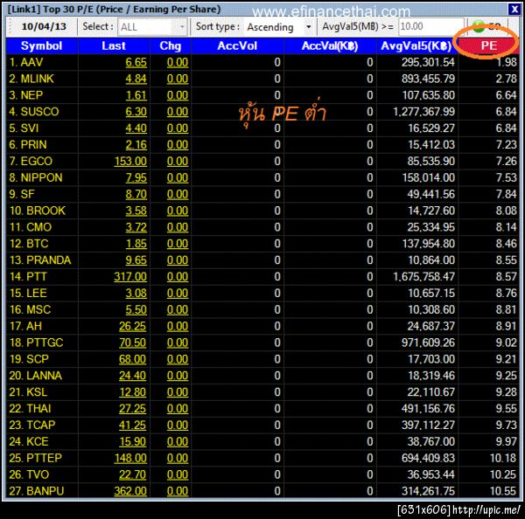The width and height of the screenshot is (525, 519).
Task: Click MLINK last price 4.84
Action: [x=136, y=79]
